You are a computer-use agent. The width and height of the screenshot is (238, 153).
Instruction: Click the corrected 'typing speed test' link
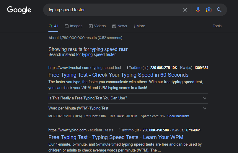pyautogui.click(x=109, y=49)
